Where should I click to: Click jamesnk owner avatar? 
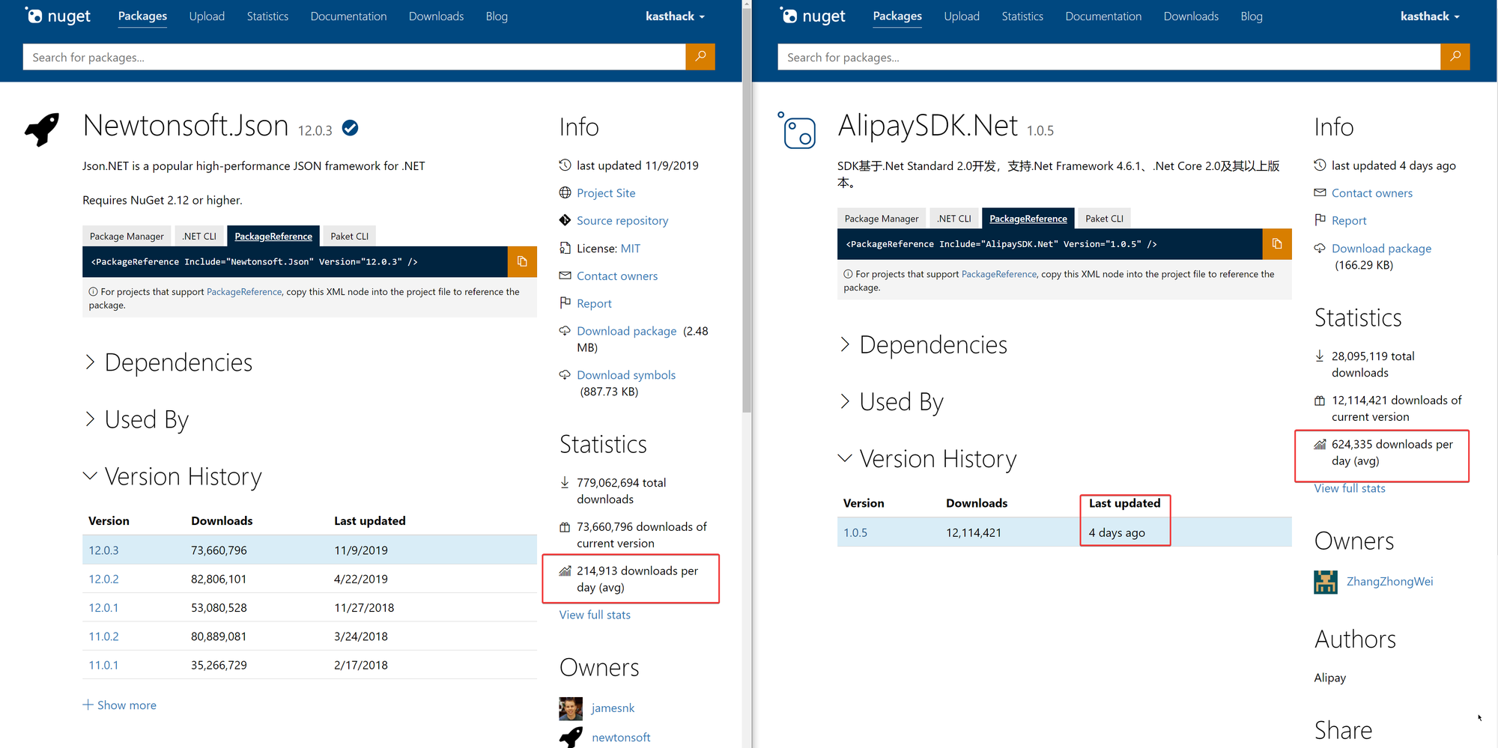tap(571, 708)
